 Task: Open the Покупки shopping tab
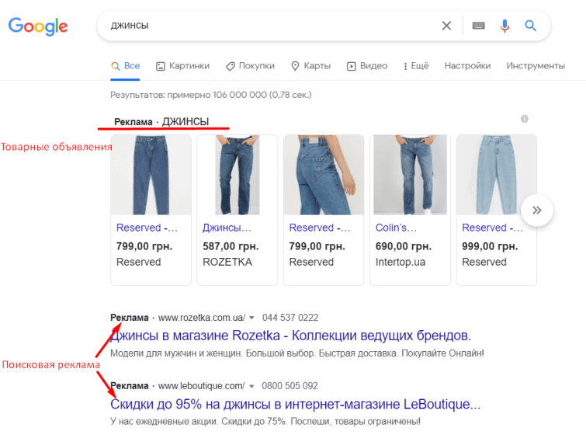(250, 66)
